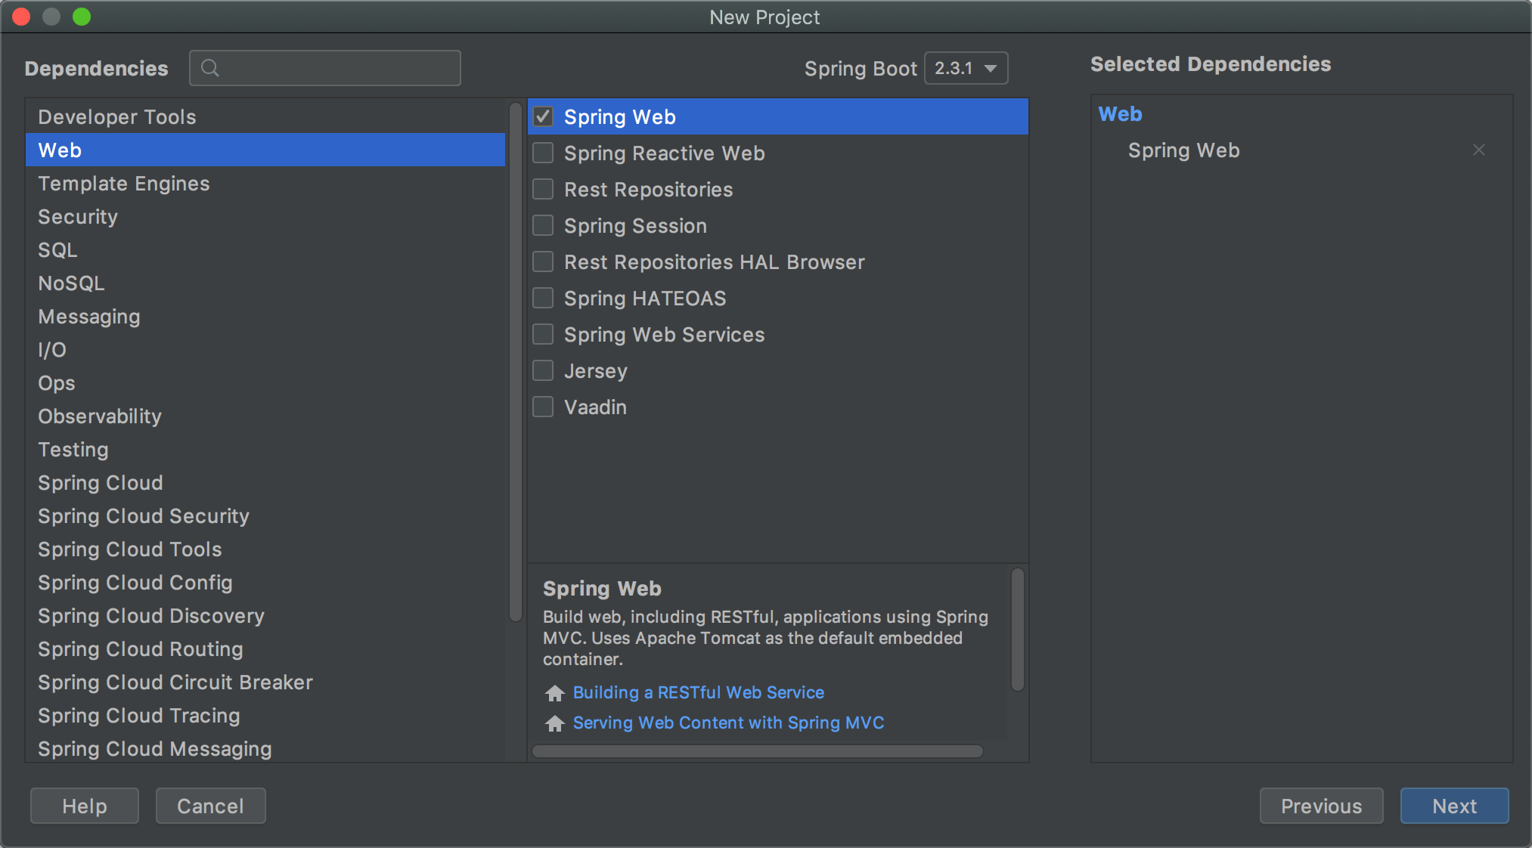Focus the dependencies search field
This screenshot has width=1532, height=848.
tap(336, 68)
